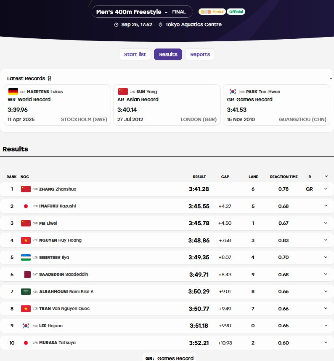Click Uzbekistan flag beside SIBIRTSEV Ilya
This screenshot has width=334, height=361.
tap(26, 257)
